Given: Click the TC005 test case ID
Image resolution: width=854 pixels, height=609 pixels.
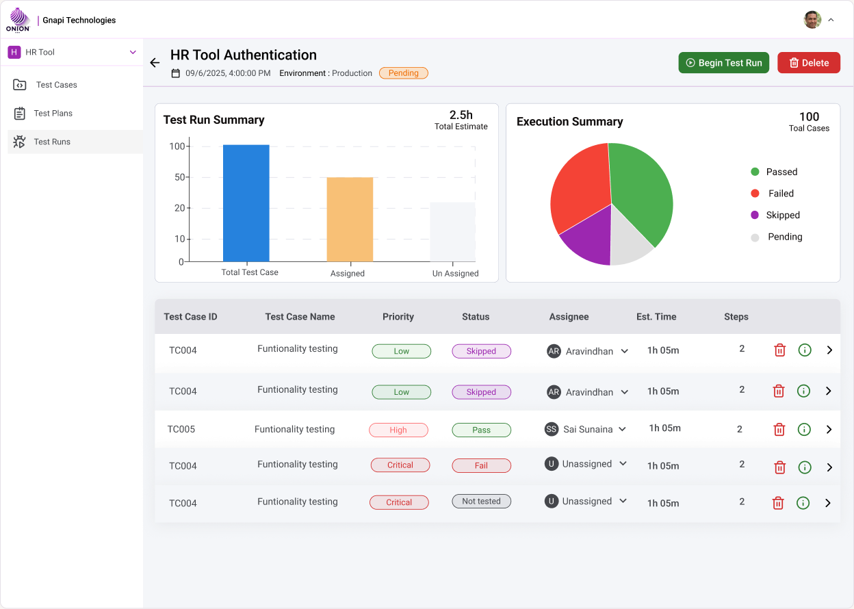Looking at the screenshot, I should 181,430.
